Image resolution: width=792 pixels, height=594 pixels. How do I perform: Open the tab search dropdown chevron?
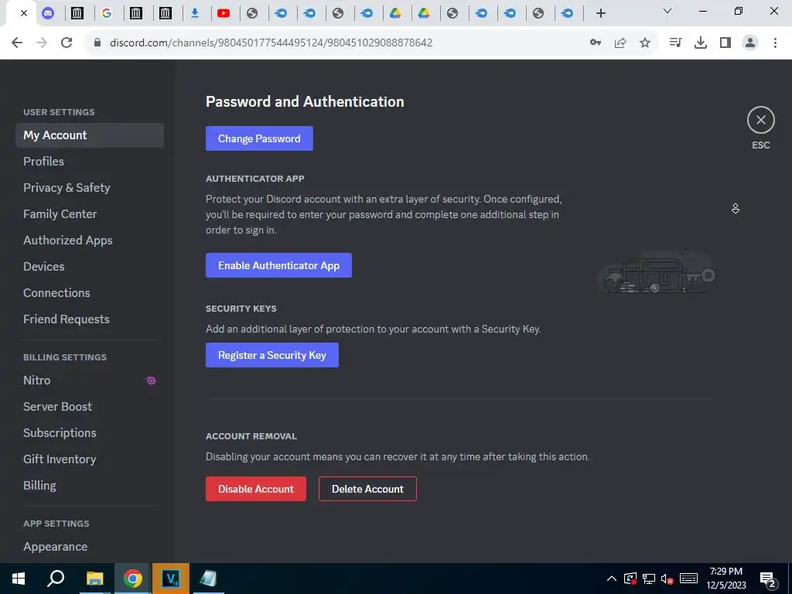coord(667,11)
